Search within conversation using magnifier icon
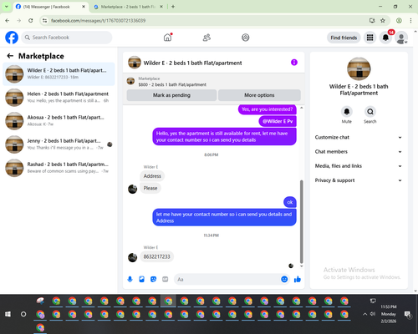This screenshot has width=418, height=334. tap(370, 112)
